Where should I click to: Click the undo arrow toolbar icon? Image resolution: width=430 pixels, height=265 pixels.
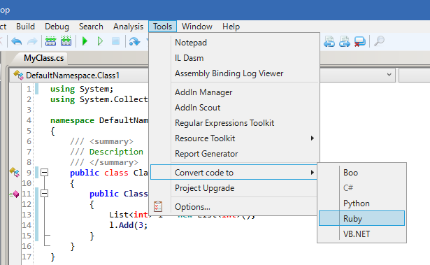click(17, 41)
